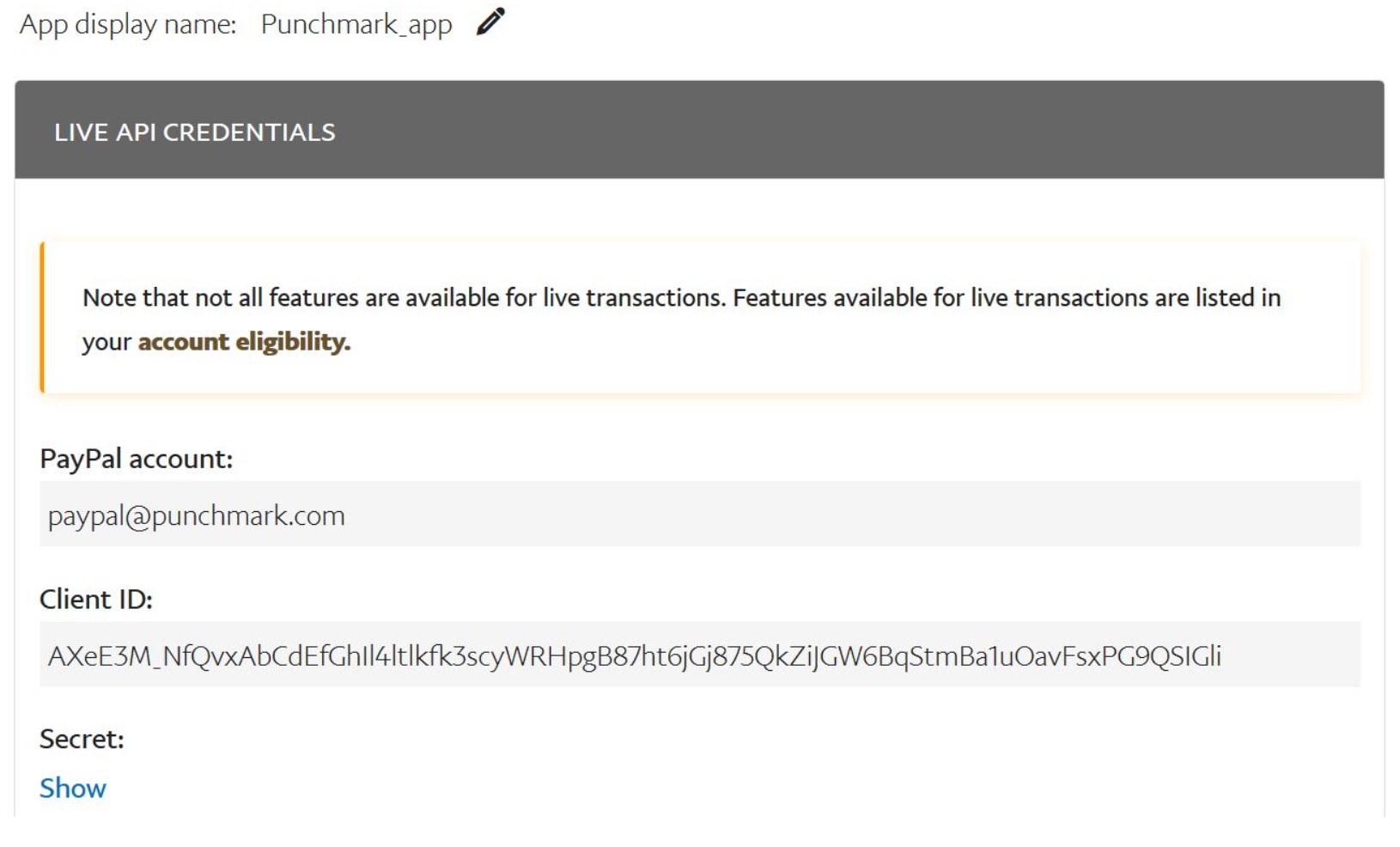Image resolution: width=1400 pixels, height=847 pixels.
Task: Click the 'App display name:' label
Action: [x=128, y=24]
